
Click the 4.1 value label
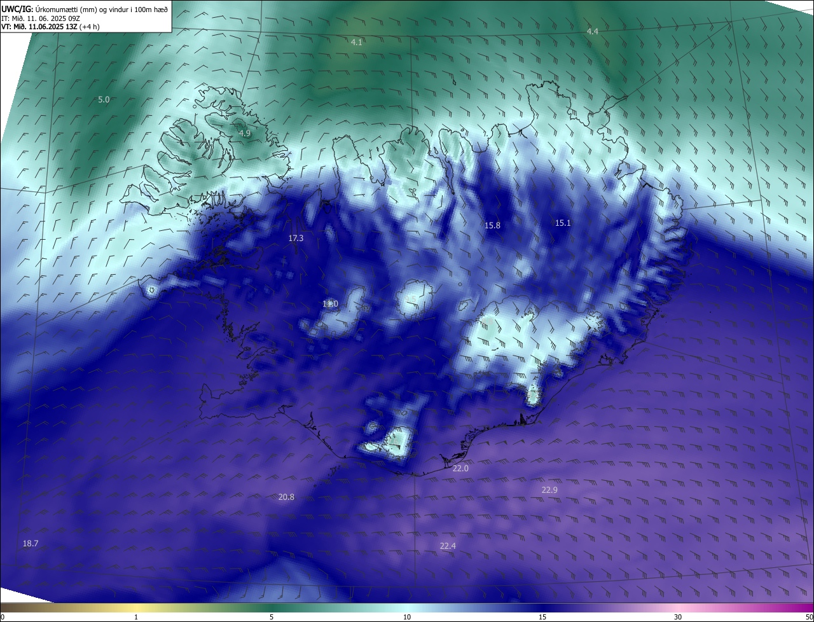[357, 42]
